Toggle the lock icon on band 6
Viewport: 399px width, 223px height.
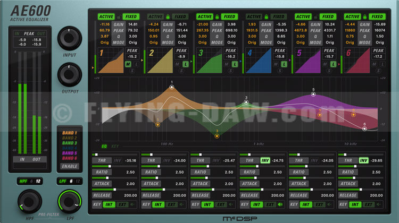364,17
